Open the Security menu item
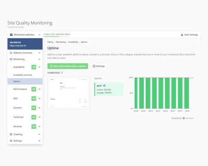The height and width of the screenshot is (166, 208). click(17, 126)
